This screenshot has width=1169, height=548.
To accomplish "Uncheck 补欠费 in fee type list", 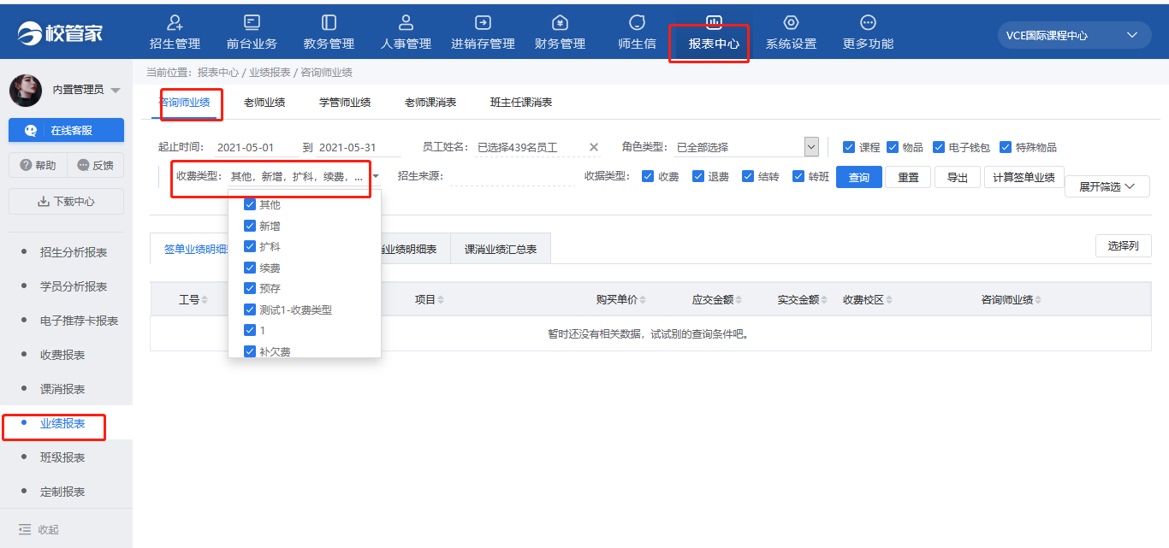I will 250,351.
